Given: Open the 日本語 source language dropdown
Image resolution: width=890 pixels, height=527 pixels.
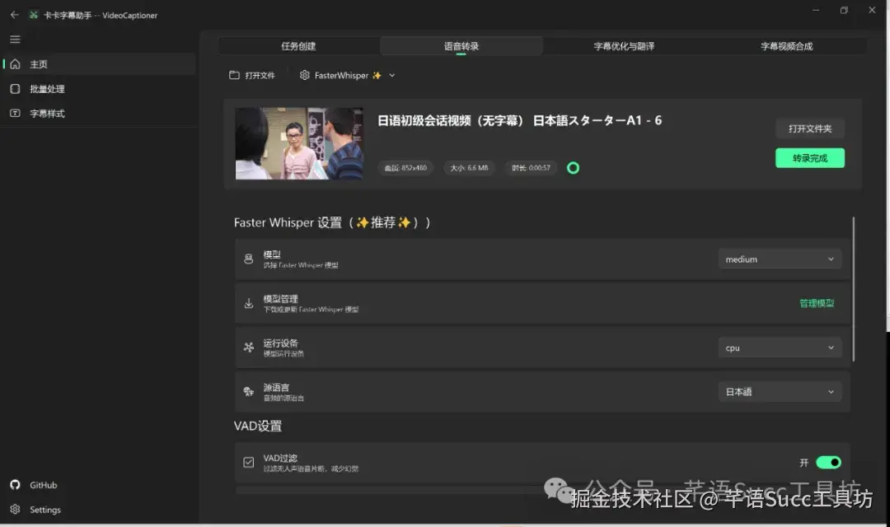Looking at the screenshot, I should tap(779, 391).
